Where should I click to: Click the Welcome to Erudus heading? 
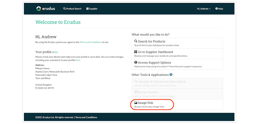click(x=58, y=22)
